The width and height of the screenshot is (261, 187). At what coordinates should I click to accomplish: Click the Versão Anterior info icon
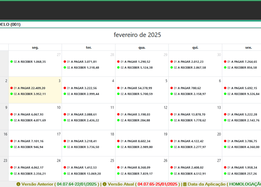tap(18, 184)
